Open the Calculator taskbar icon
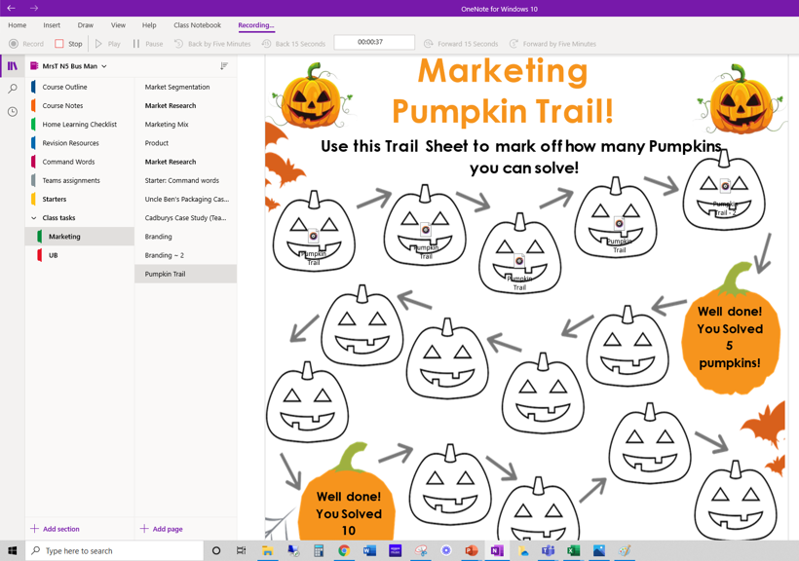The width and height of the screenshot is (799, 561). click(x=319, y=551)
